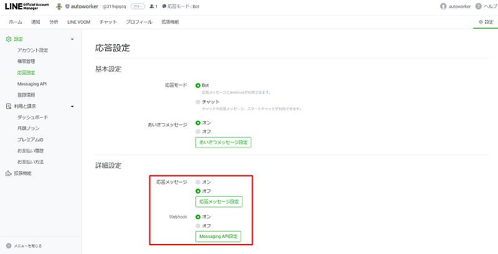The width and height of the screenshot is (498, 254).
Task: Click 拡張機能 sidebar heading
Action: point(22,173)
